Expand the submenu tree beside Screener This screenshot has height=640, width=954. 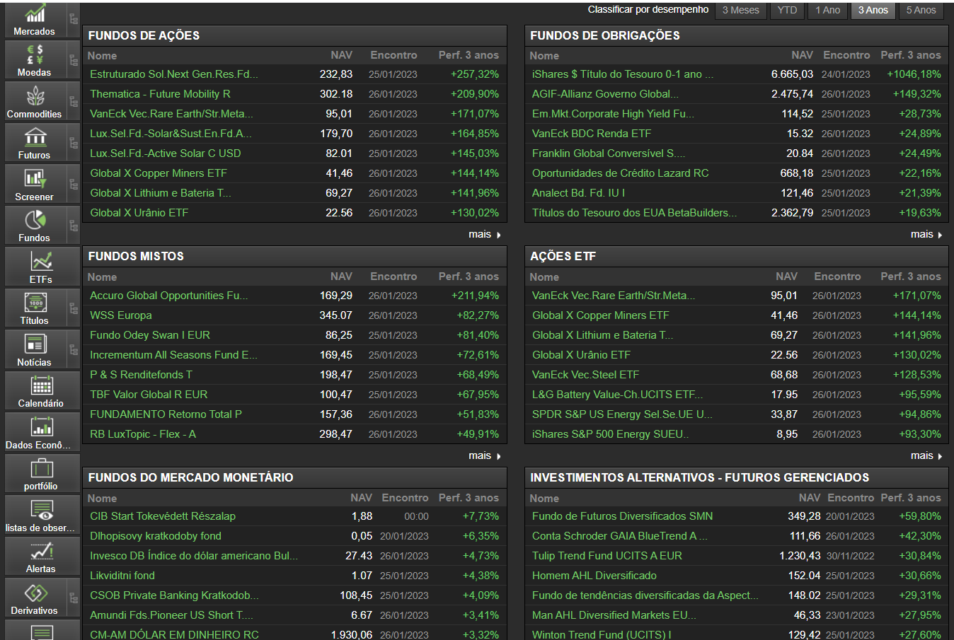point(74,185)
